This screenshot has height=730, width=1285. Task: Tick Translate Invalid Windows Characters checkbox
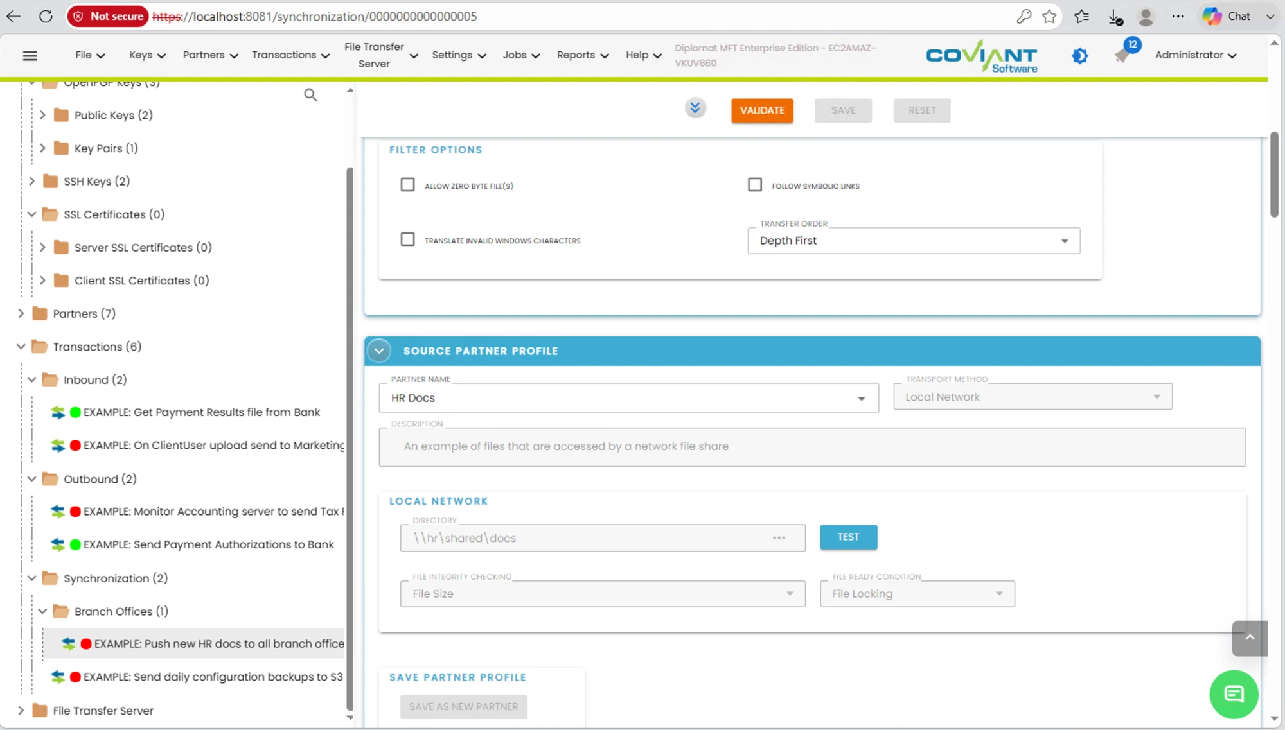[x=407, y=239]
